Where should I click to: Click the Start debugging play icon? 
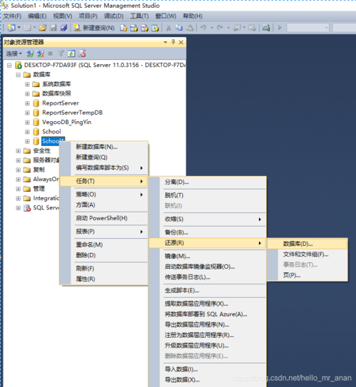click(280, 27)
